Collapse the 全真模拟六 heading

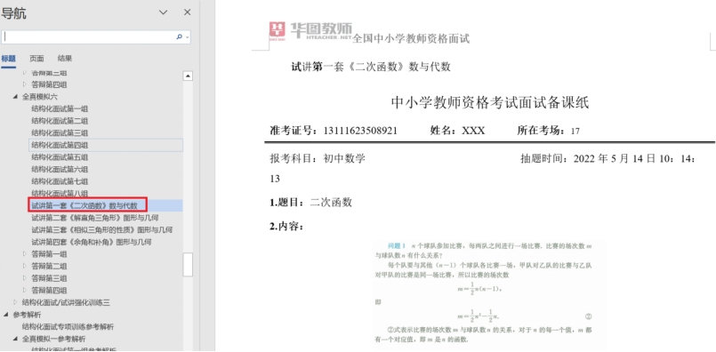tap(16, 97)
